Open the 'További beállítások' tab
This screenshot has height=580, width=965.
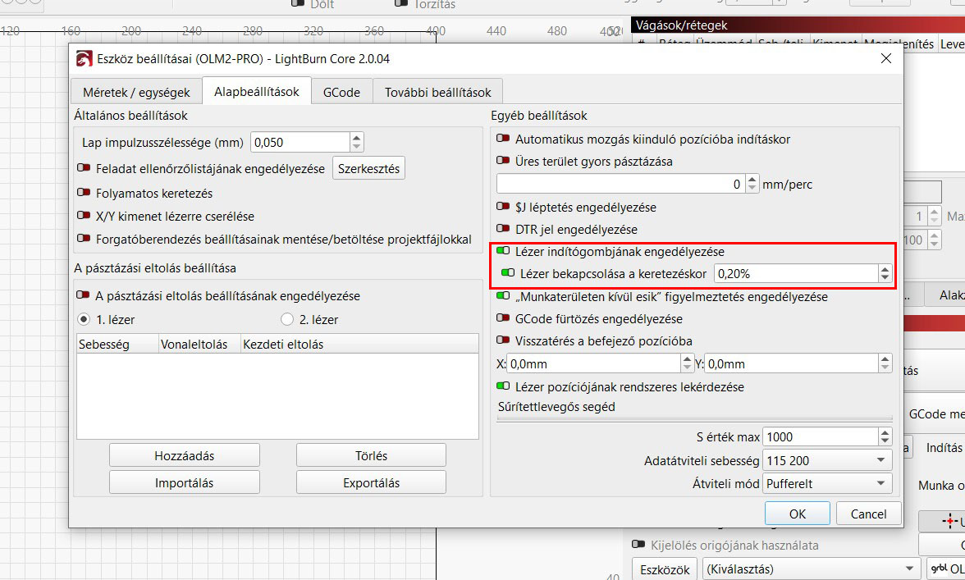[437, 92]
